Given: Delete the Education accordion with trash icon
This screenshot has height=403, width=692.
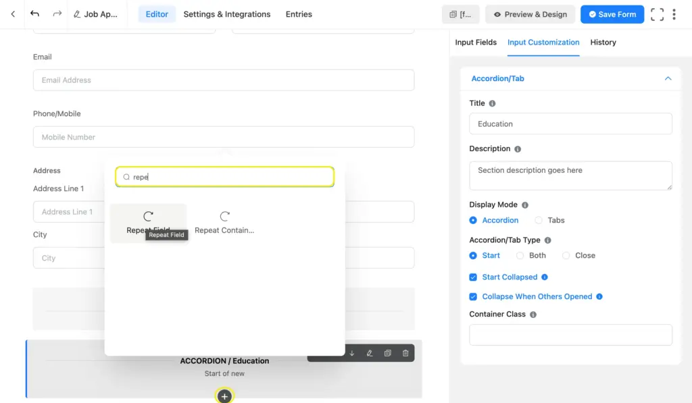Looking at the screenshot, I should 405,353.
